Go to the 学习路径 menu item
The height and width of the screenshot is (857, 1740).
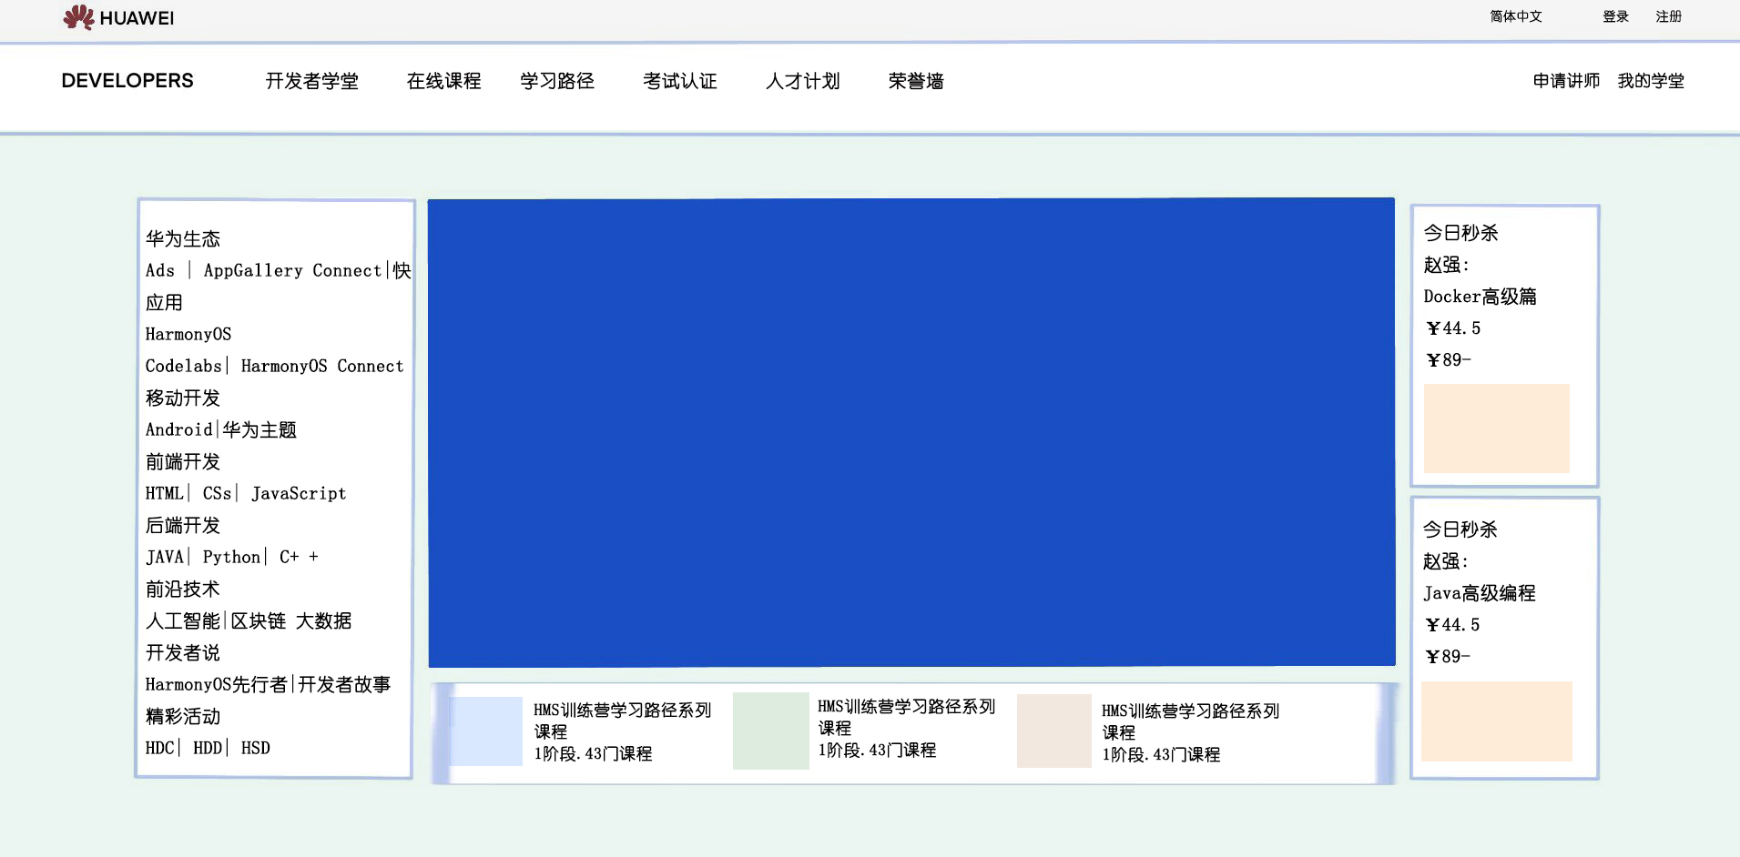coord(557,81)
